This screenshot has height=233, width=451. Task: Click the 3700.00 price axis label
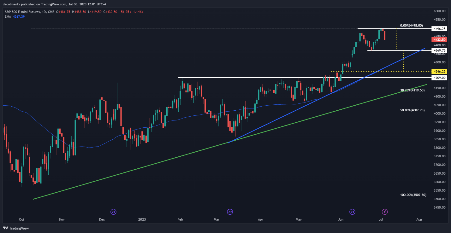(x=439, y=165)
